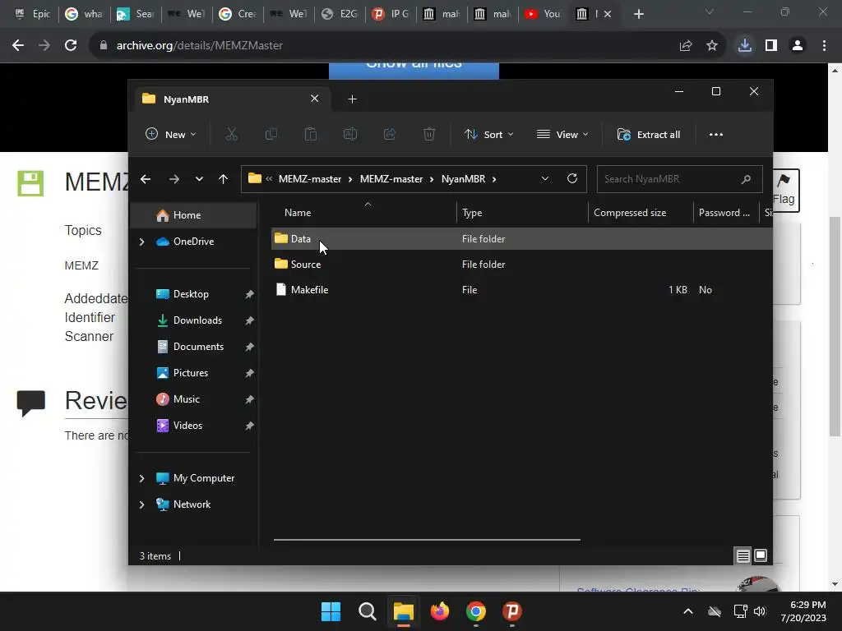Click the horizontal scrollbar in file list
Image resolution: width=842 pixels, height=631 pixels.
coord(427,539)
